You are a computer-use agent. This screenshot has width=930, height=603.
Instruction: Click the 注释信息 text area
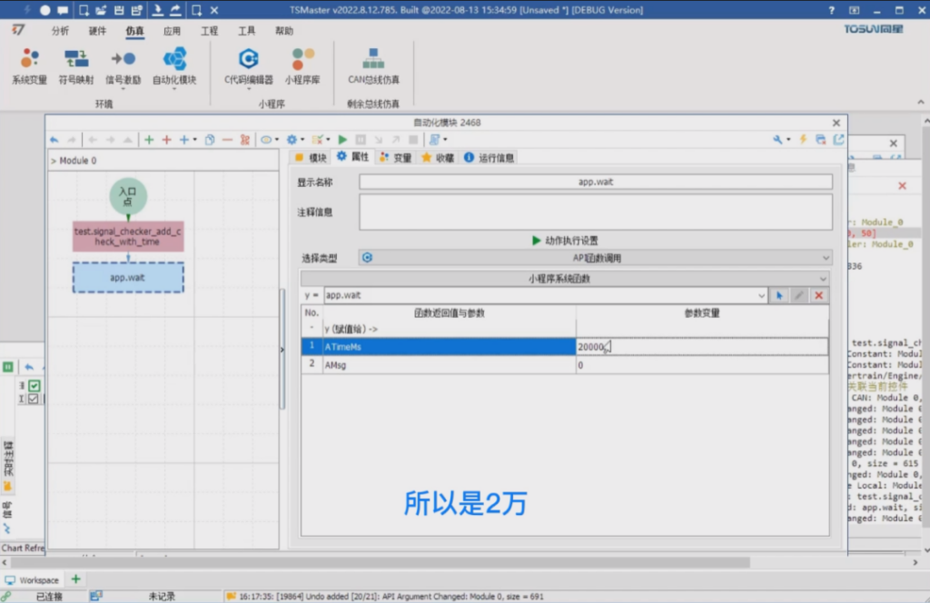596,213
